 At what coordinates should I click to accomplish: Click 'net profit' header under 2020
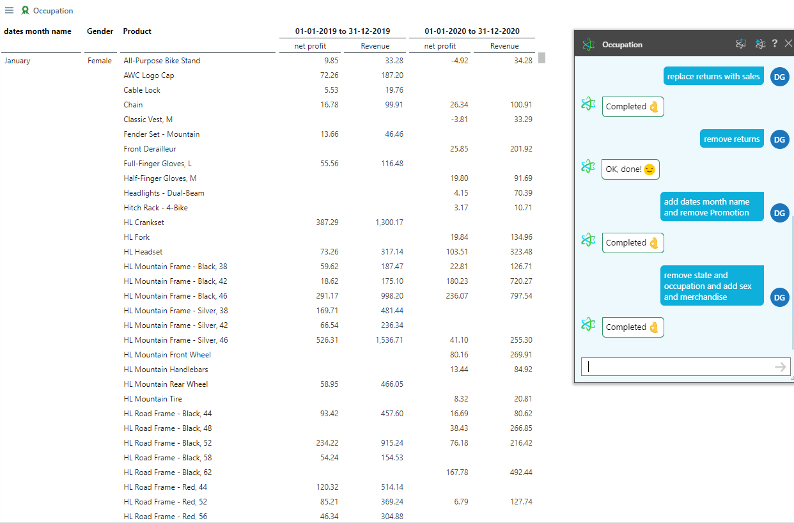[x=440, y=46]
